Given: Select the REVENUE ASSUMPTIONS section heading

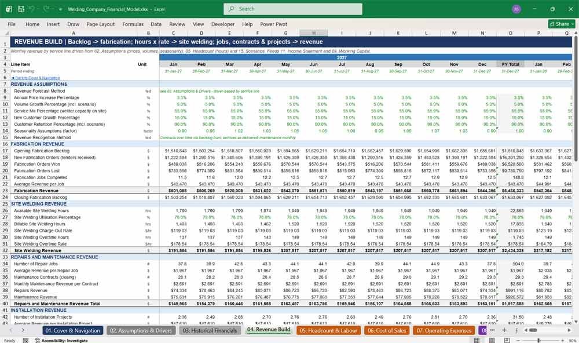Looking at the screenshot, I should [x=39, y=84].
